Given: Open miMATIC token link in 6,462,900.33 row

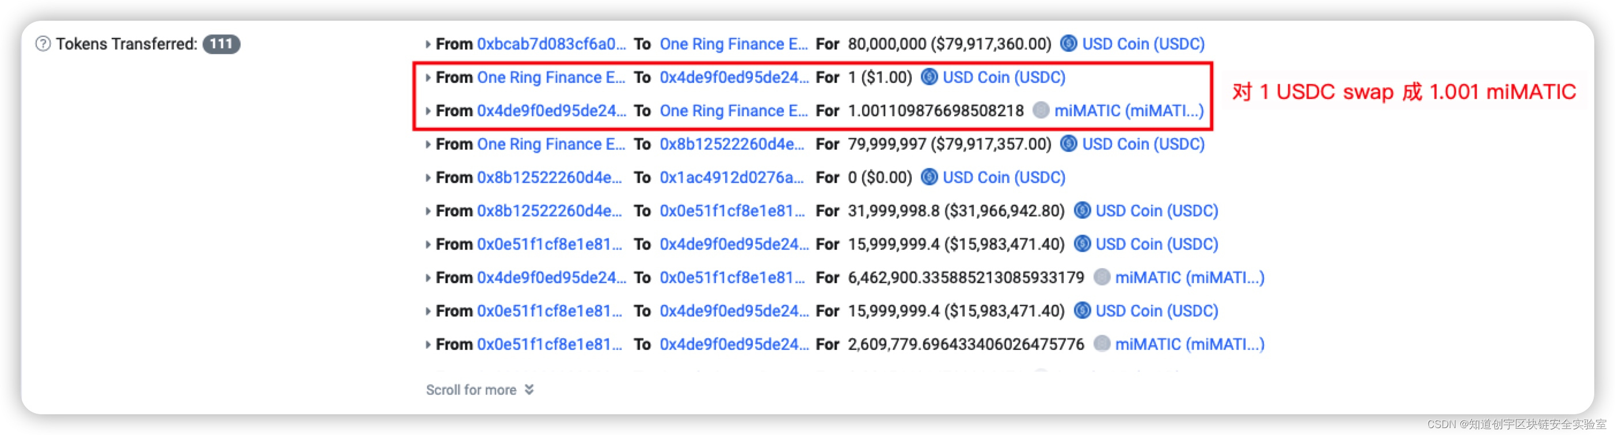Looking at the screenshot, I should coord(1189,278).
